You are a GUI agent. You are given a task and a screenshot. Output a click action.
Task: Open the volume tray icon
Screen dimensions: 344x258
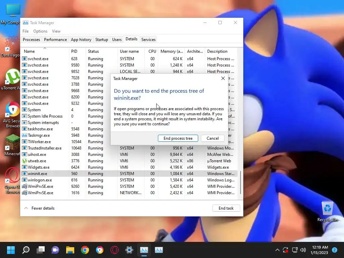tap(303, 250)
